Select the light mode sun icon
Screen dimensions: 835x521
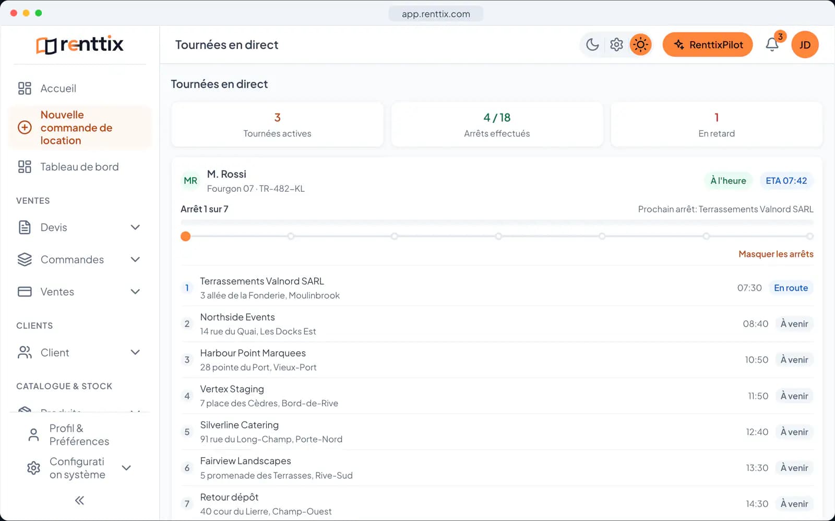(640, 45)
